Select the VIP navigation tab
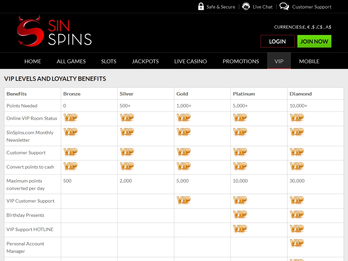Image resolution: width=348 pixels, height=261 pixels. pyautogui.click(x=279, y=61)
